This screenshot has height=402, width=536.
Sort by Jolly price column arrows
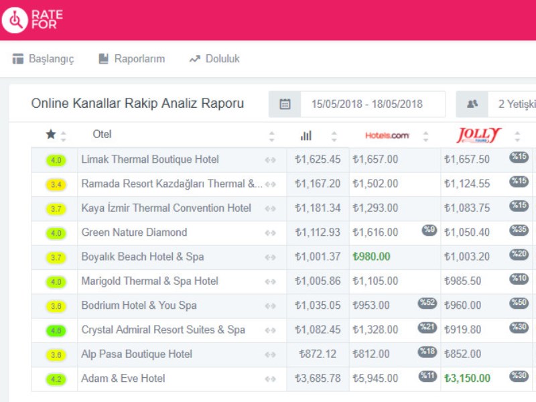pyautogui.click(x=517, y=136)
